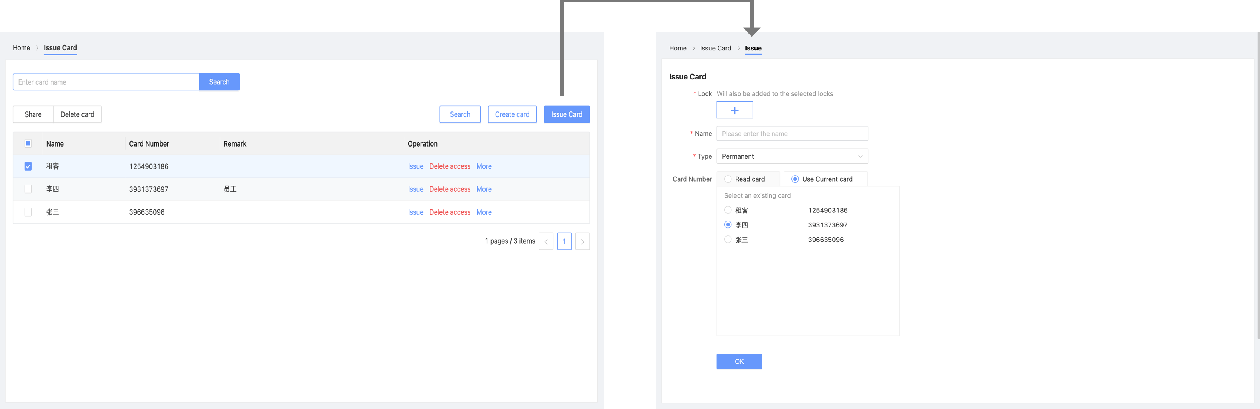The image size is (1260, 409).
Task: Click card number 3931373697 in table
Action: 149,189
